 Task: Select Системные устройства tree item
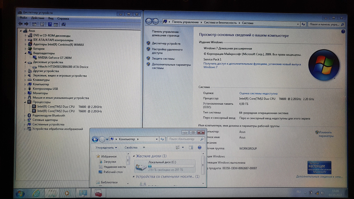[48, 124]
